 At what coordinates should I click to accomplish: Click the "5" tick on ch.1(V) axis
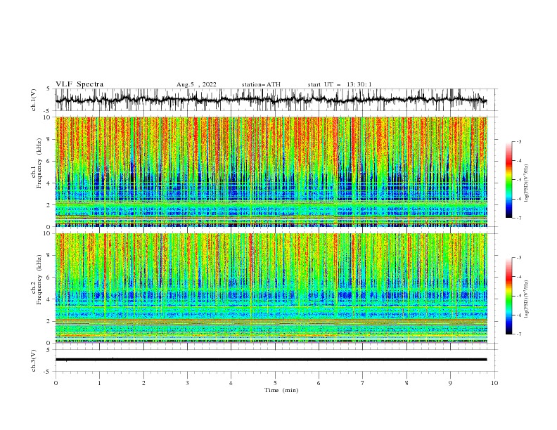pos(49,89)
